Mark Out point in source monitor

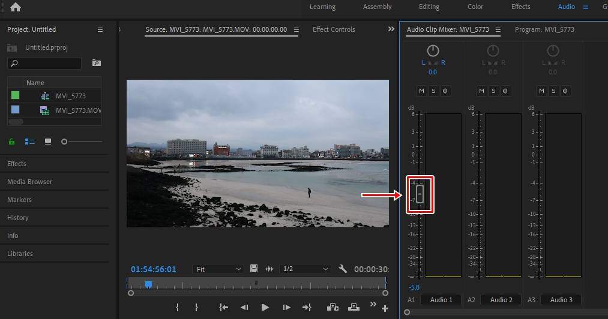click(196, 308)
